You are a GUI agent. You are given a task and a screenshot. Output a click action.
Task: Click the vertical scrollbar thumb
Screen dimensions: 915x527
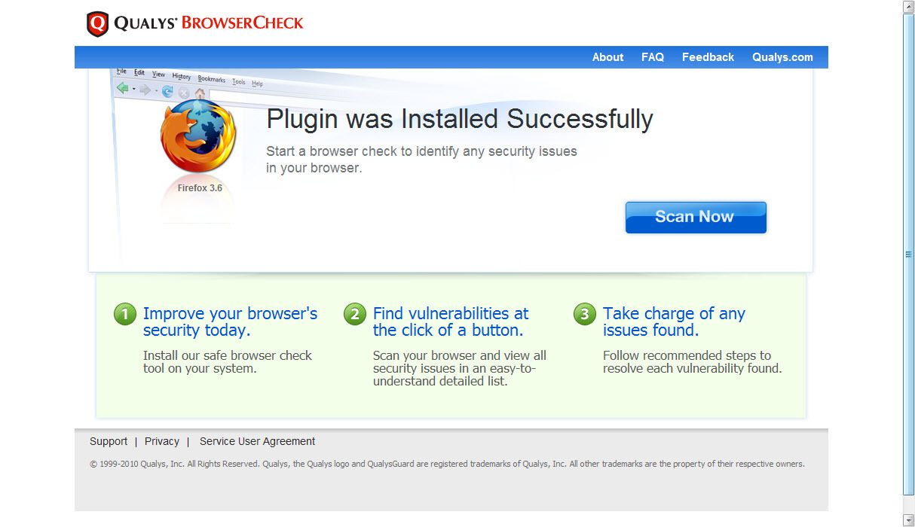tap(908, 254)
